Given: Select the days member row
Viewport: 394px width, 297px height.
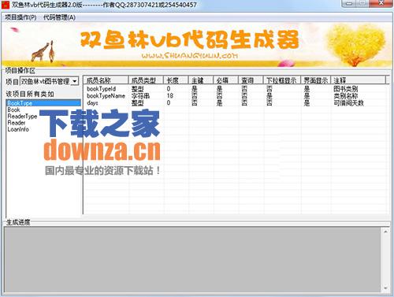Looking at the screenshot, I should (x=235, y=103).
